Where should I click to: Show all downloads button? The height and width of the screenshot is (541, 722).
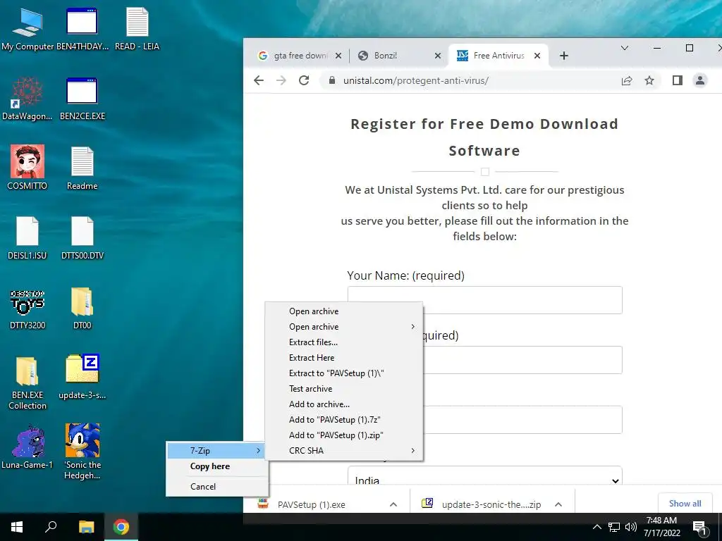pyautogui.click(x=685, y=504)
